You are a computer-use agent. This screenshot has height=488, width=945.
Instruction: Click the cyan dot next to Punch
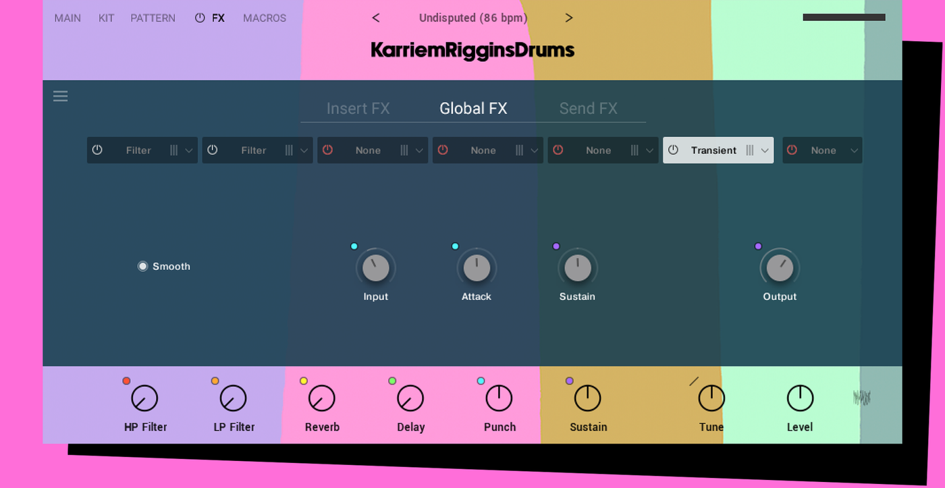point(481,381)
